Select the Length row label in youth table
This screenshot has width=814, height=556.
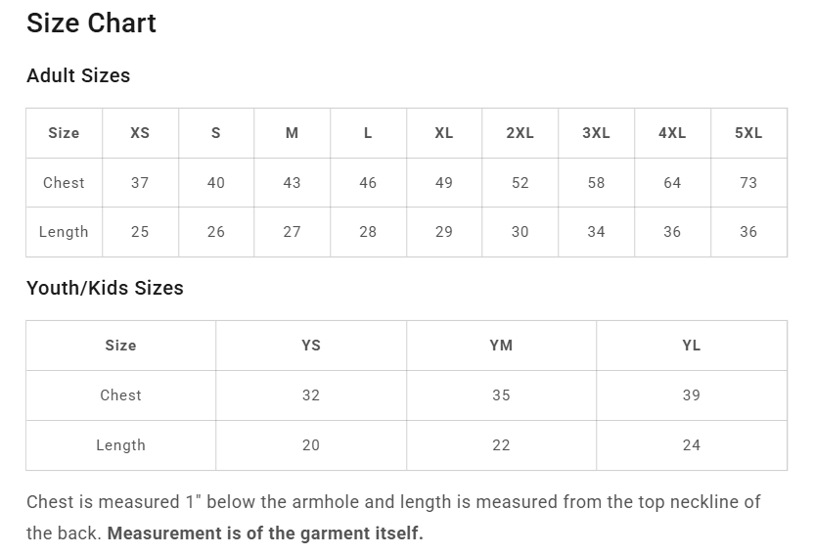[120, 445]
